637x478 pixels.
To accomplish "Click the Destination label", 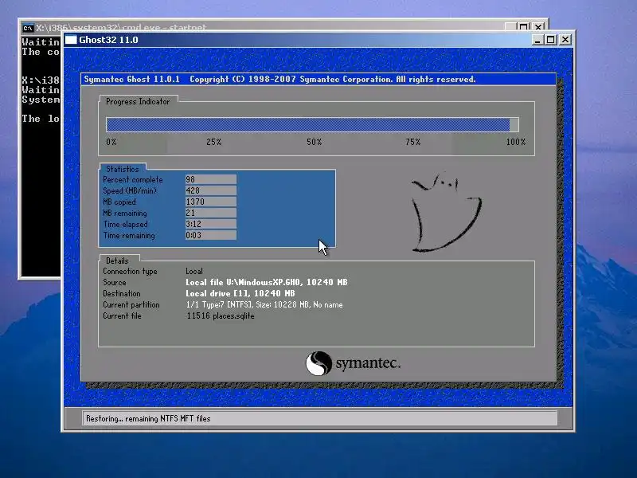I will [122, 293].
